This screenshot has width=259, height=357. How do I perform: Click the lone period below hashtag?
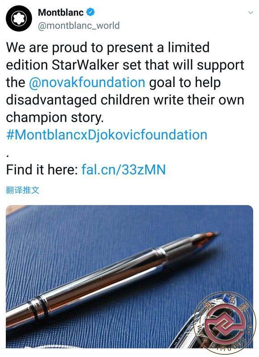8,156
